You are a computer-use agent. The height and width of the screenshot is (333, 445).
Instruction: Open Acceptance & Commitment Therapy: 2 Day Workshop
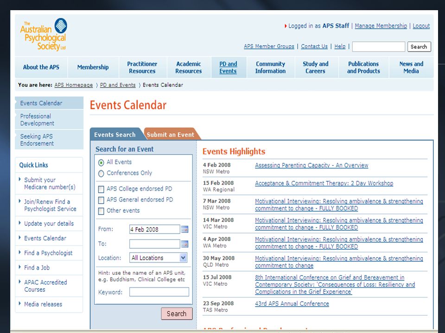pyautogui.click(x=324, y=183)
